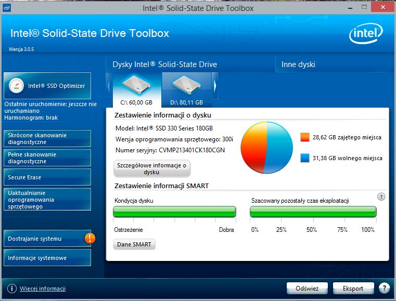Screen dimensions: 396x301
Task: Show previous drives with left arrow
Action: tap(109, 86)
